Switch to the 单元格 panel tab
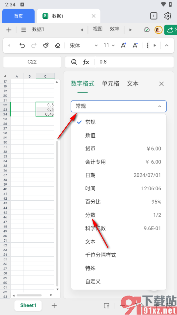The image size is (177, 315). tap(111, 84)
